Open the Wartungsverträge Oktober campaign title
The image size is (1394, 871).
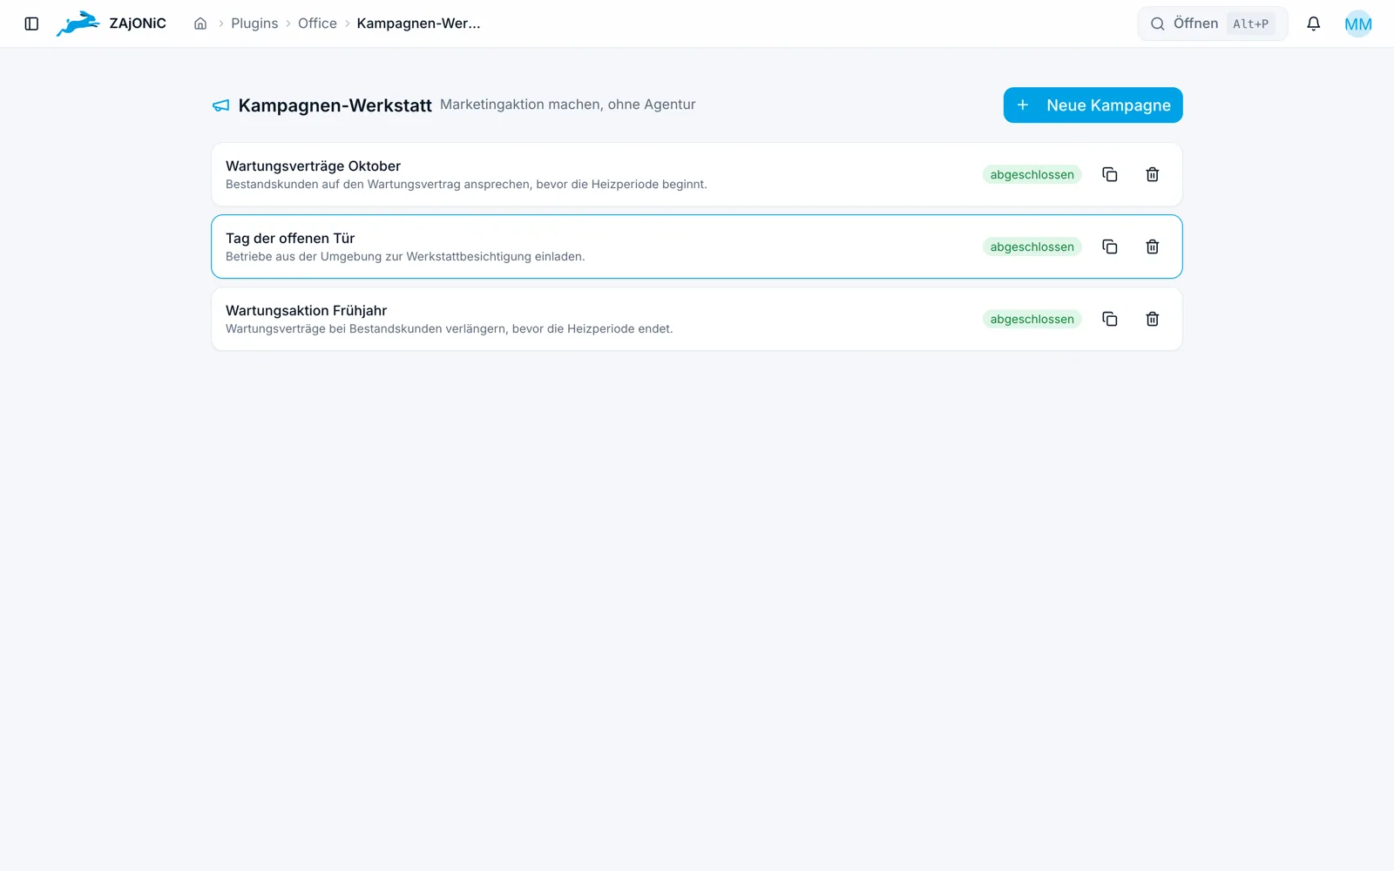point(313,166)
